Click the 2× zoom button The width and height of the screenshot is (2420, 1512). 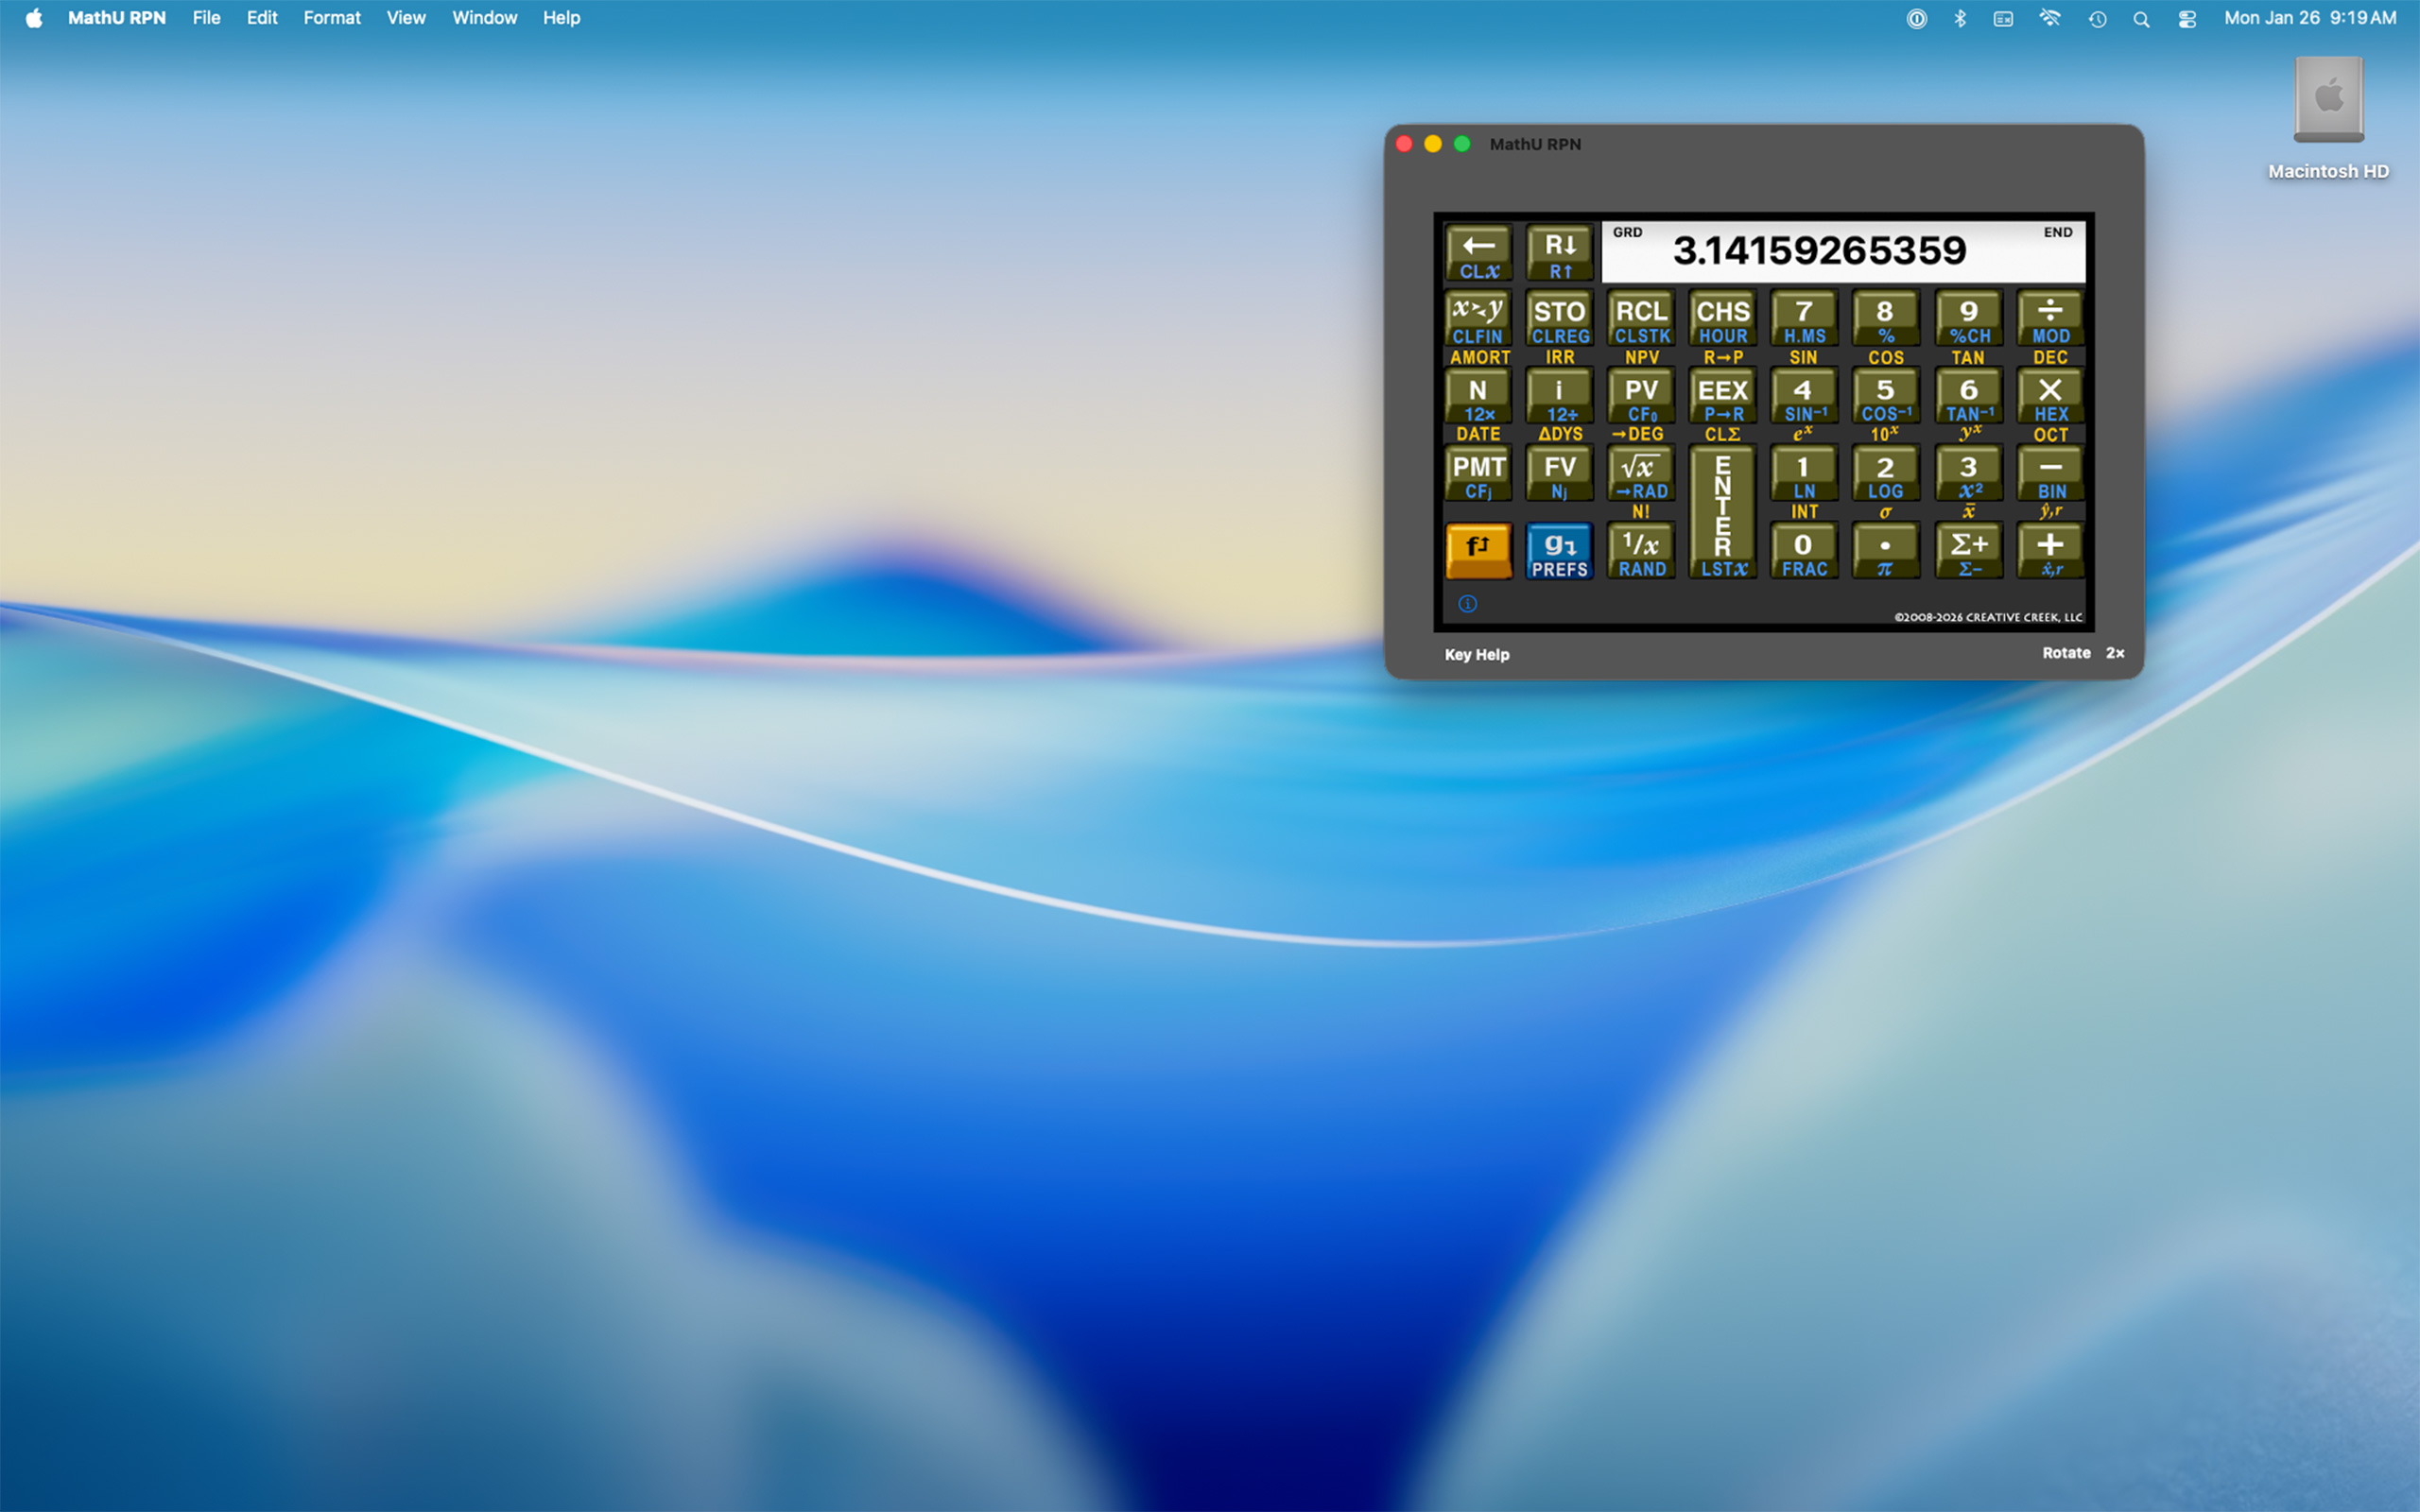(2115, 653)
